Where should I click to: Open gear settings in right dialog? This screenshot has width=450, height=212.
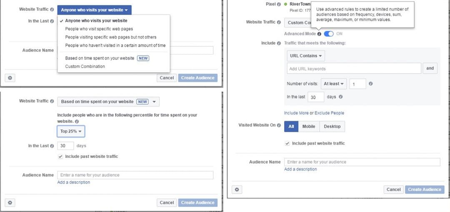point(237,190)
